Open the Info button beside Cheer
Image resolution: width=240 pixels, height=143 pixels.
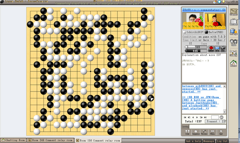click(217, 49)
